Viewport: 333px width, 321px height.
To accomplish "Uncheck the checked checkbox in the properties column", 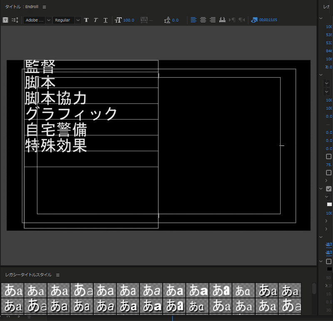I will 328,189.
